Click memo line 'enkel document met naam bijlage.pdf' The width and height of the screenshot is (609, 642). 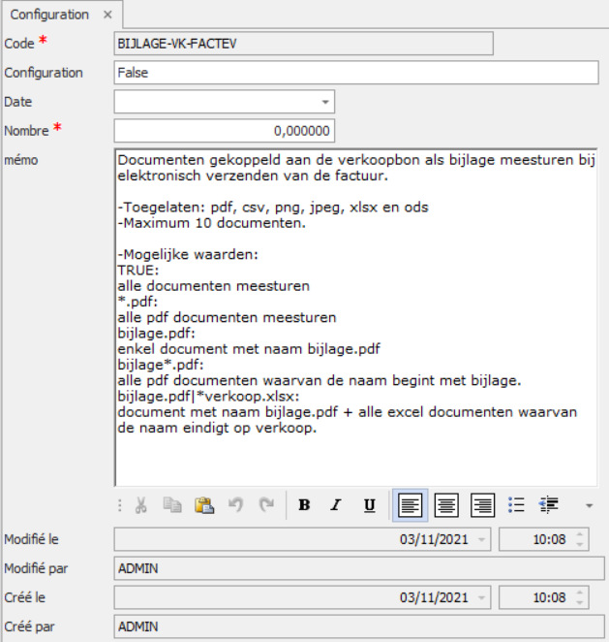pyautogui.click(x=249, y=349)
